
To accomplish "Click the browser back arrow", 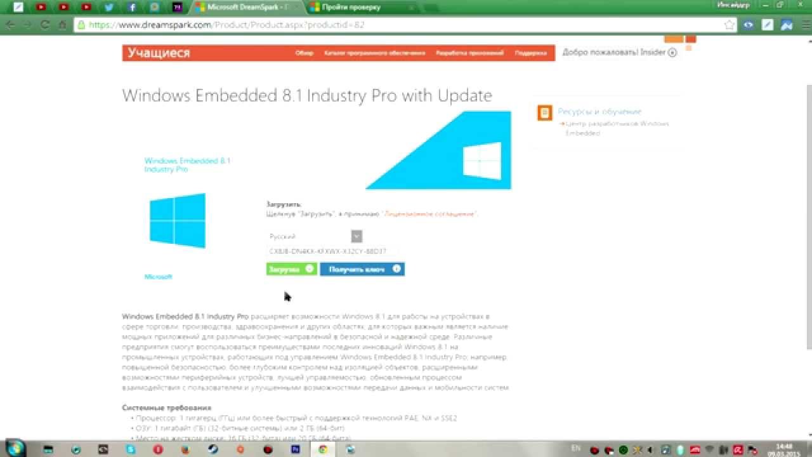I will click(x=10, y=25).
